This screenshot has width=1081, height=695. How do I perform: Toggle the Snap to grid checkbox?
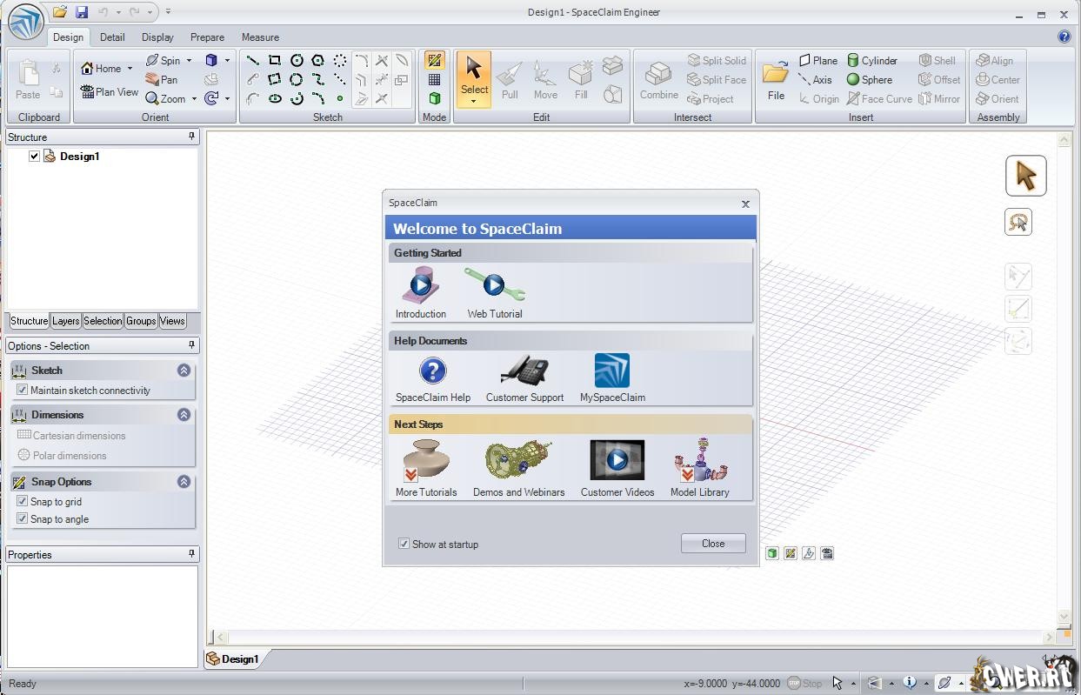(x=23, y=501)
